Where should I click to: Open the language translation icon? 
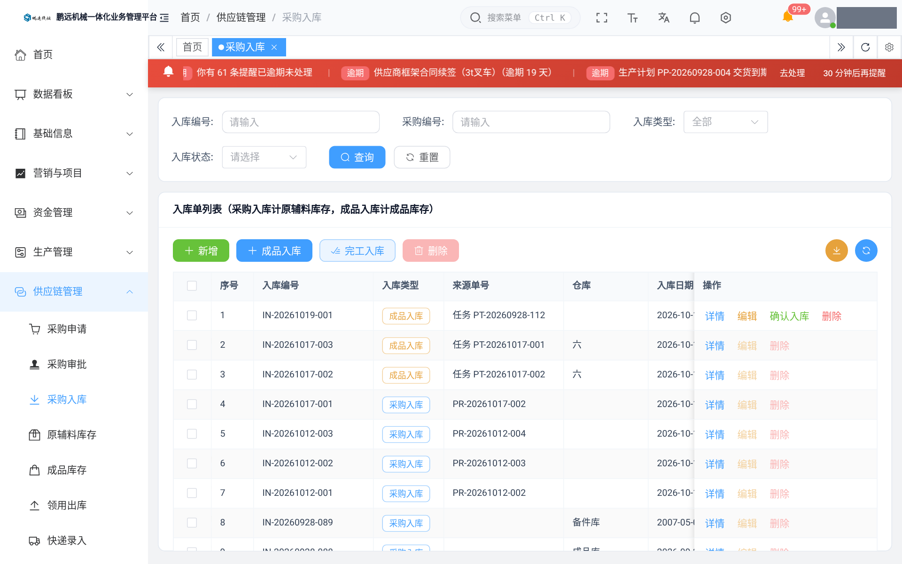[x=664, y=18]
